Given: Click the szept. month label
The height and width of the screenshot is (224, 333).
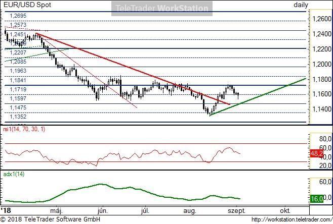Looking at the screenshot, I should click(236, 211).
